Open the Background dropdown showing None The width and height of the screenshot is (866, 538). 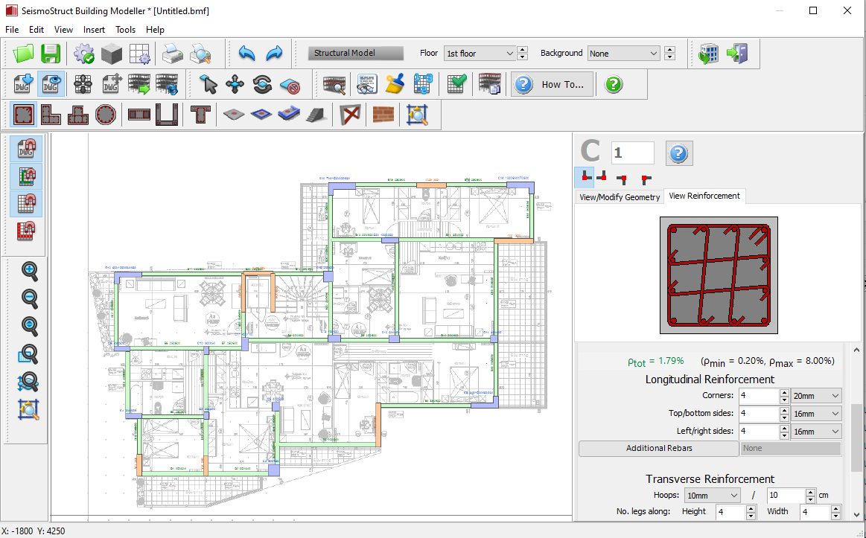tap(623, 54)
